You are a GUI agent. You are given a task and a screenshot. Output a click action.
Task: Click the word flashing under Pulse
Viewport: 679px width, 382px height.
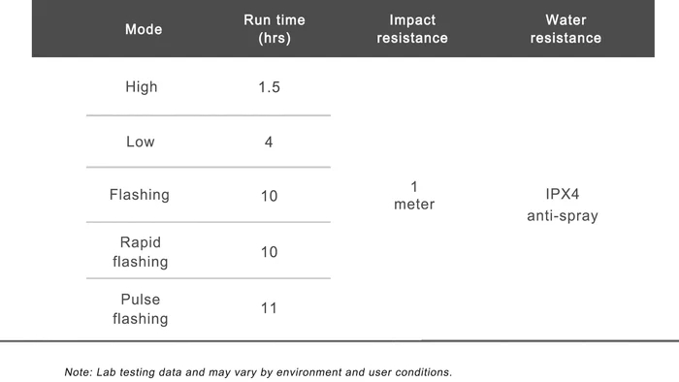(141, 319)
